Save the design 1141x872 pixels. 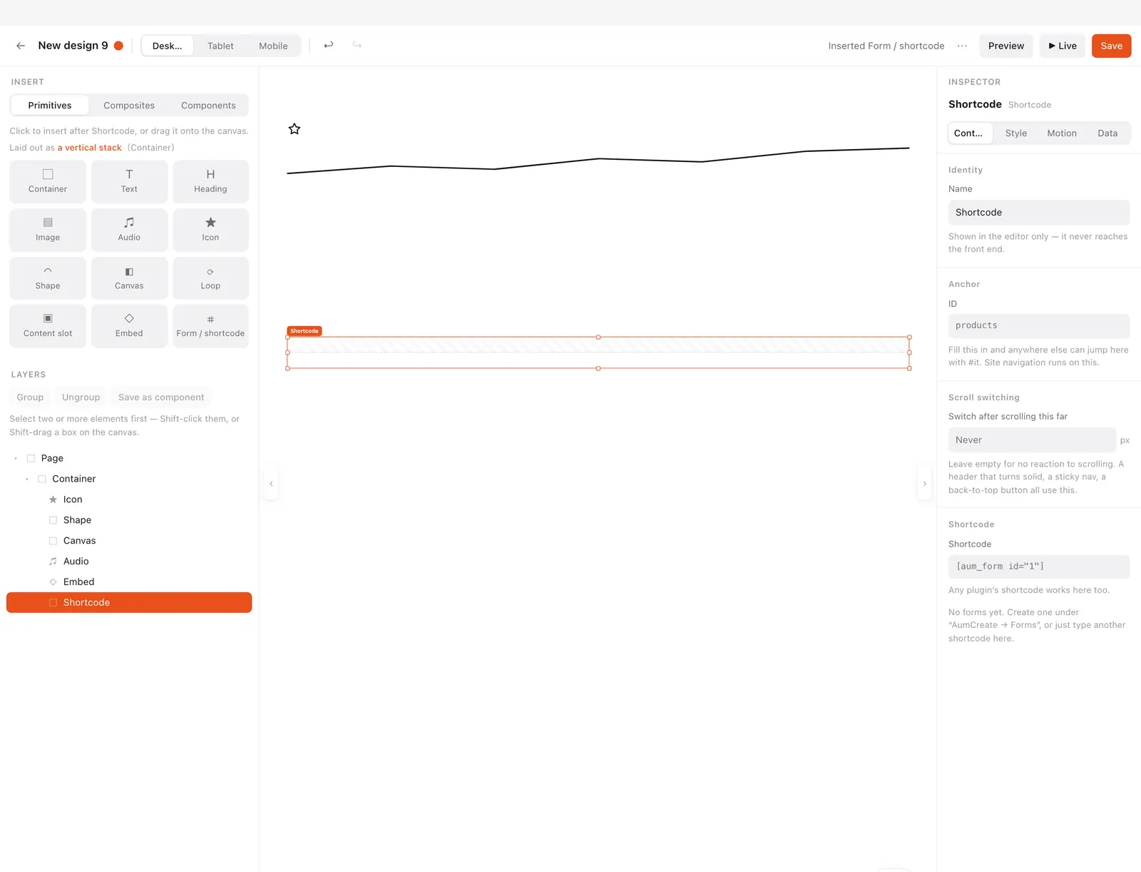click(1112, 46)
